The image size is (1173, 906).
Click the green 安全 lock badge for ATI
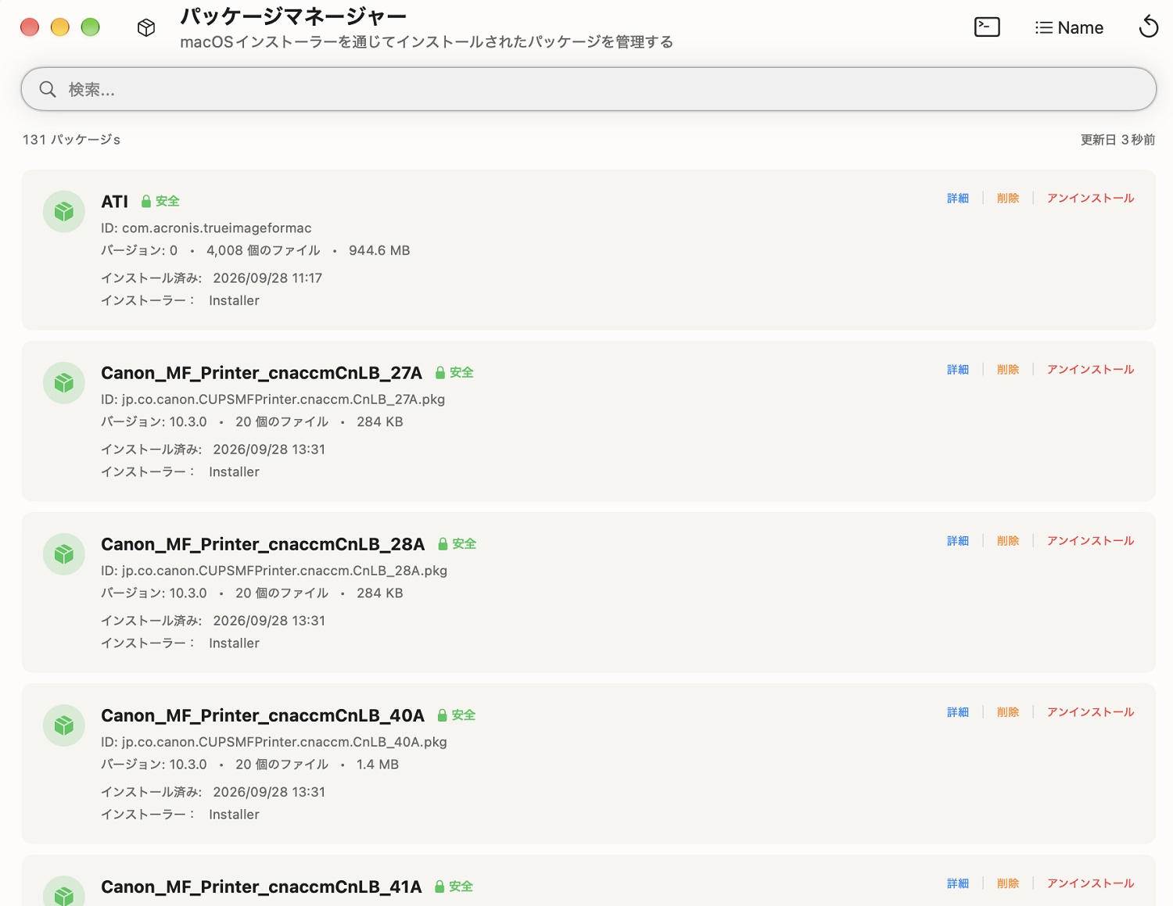click(160, 201)
